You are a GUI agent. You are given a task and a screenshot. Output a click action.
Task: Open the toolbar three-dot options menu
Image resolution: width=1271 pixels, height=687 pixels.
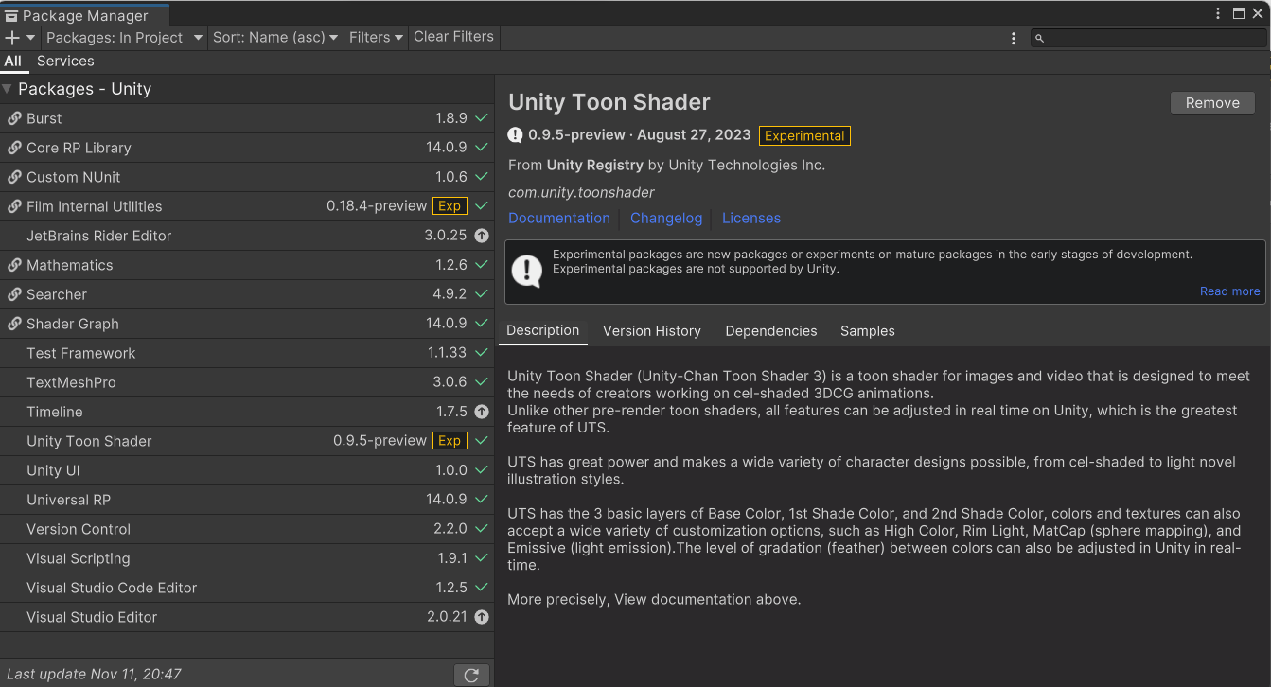pyautogui.click(x=1014, y=39)
